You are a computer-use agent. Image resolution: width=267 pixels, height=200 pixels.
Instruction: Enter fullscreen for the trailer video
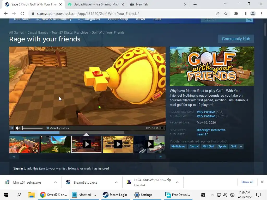[162, 128]
